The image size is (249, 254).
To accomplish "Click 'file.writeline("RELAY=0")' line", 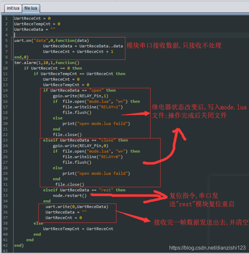I will [93, 157].
